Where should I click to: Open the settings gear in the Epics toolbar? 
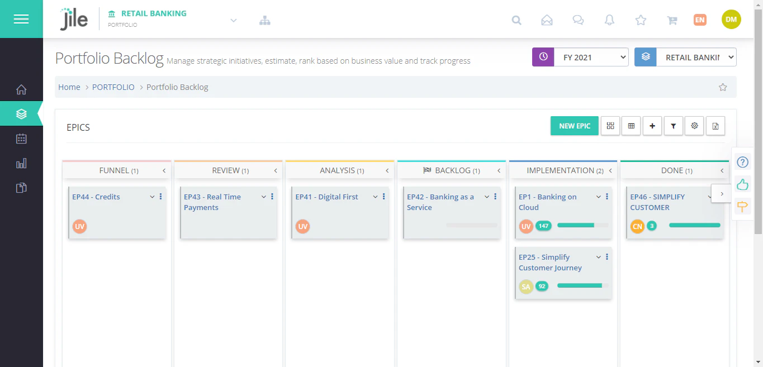point(694,126)
